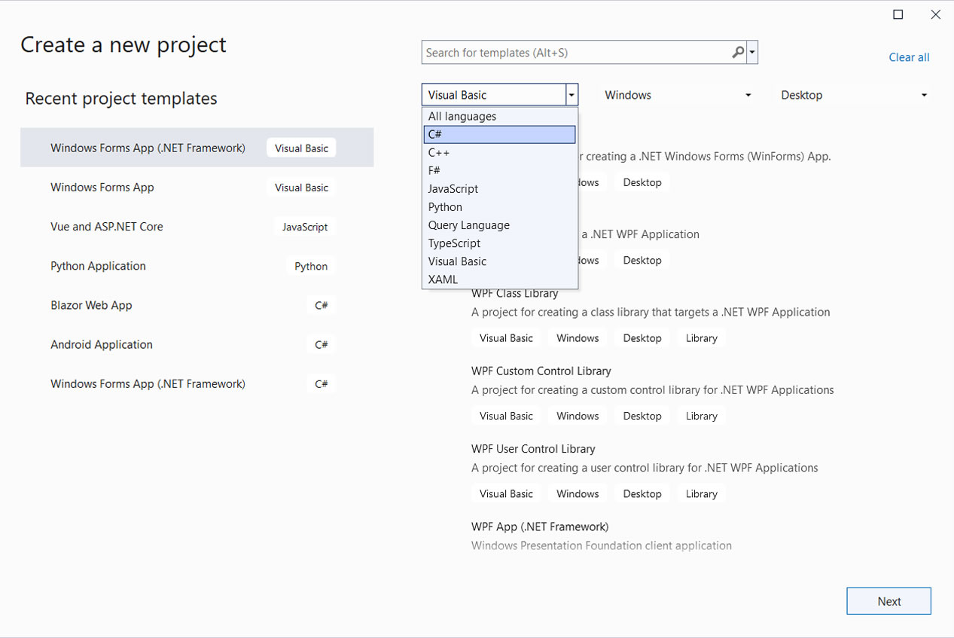
Task: Expand the search history dropdown arrow
Action: click(x=752, y=53)
